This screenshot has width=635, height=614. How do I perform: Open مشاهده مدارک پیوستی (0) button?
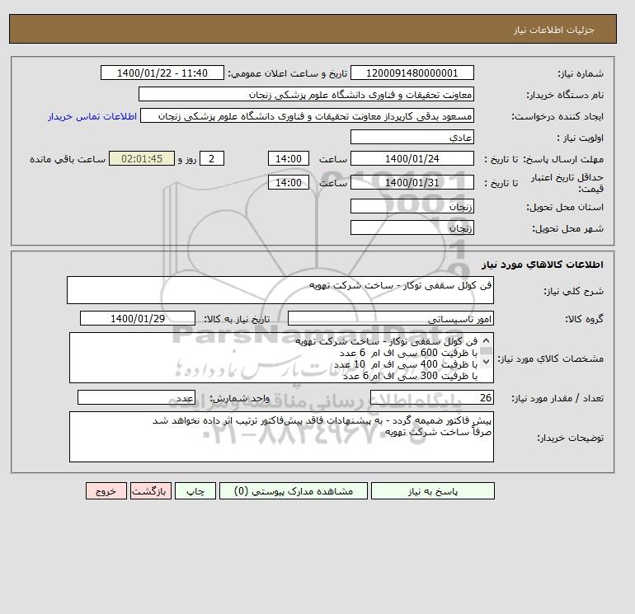coord(294,491)
